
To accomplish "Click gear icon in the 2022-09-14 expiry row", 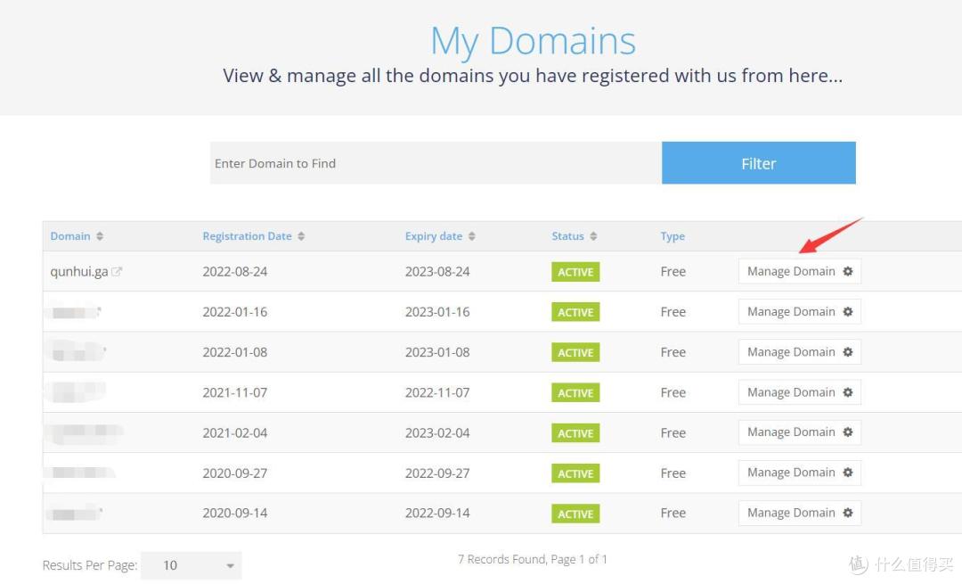I will point(848,513).
